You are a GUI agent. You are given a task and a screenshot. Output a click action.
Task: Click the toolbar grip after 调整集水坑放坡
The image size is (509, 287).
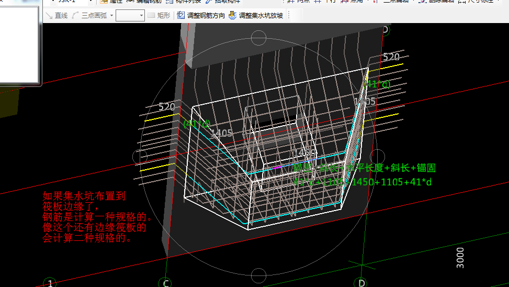289,15
